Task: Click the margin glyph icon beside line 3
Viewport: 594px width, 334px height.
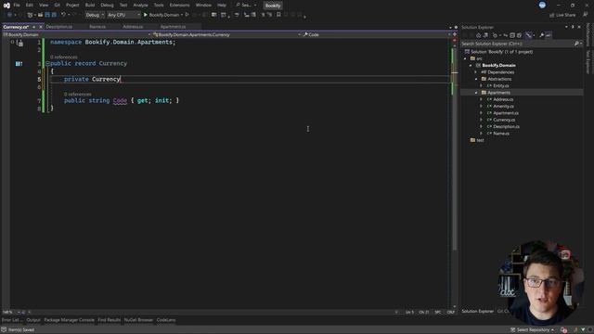Action: click(19, 64)
